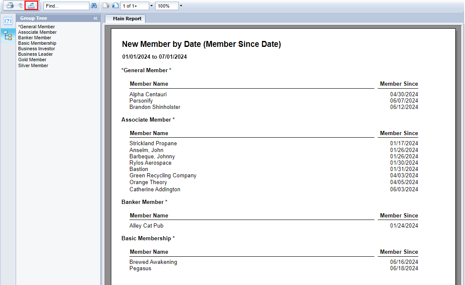This screenshot has height=285, width=465.
Task: Export the report using the export icon
Action: pyautogui.click(x=31, y=5)
